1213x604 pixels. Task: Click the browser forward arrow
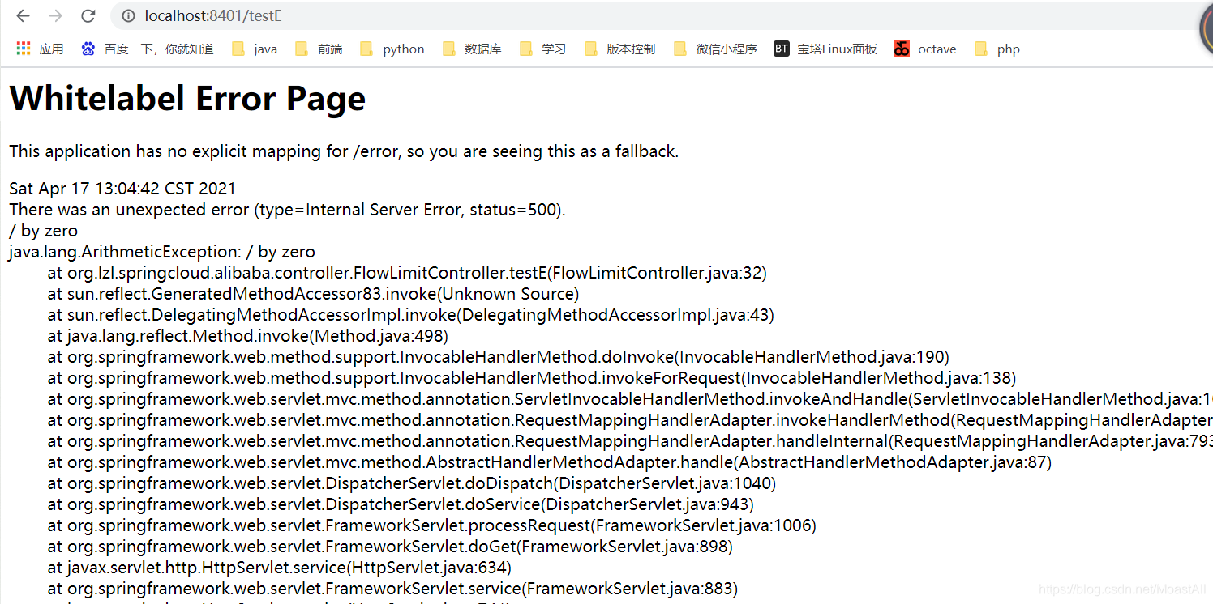pyautogui.click(x=55, y=15)
